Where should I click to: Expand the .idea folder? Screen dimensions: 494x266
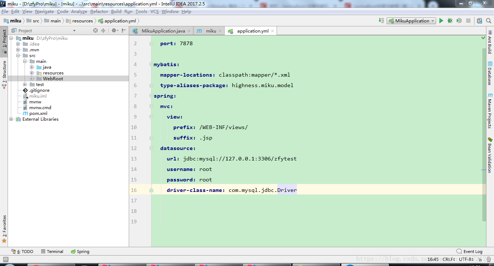click(18, 44)
